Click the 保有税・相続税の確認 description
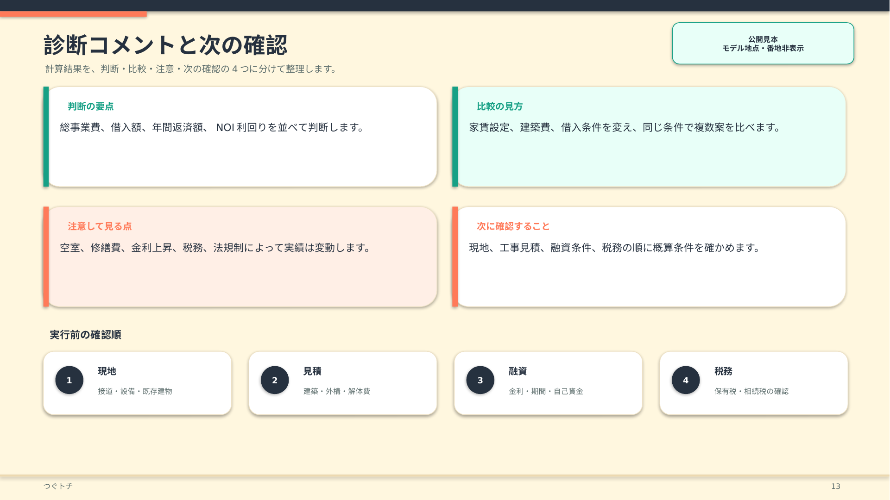This screenshot has height=500, width=890. coord(751,391)
